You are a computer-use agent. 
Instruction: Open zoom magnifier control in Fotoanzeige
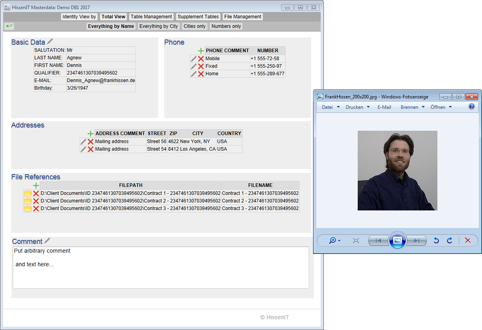click(335, 240)
